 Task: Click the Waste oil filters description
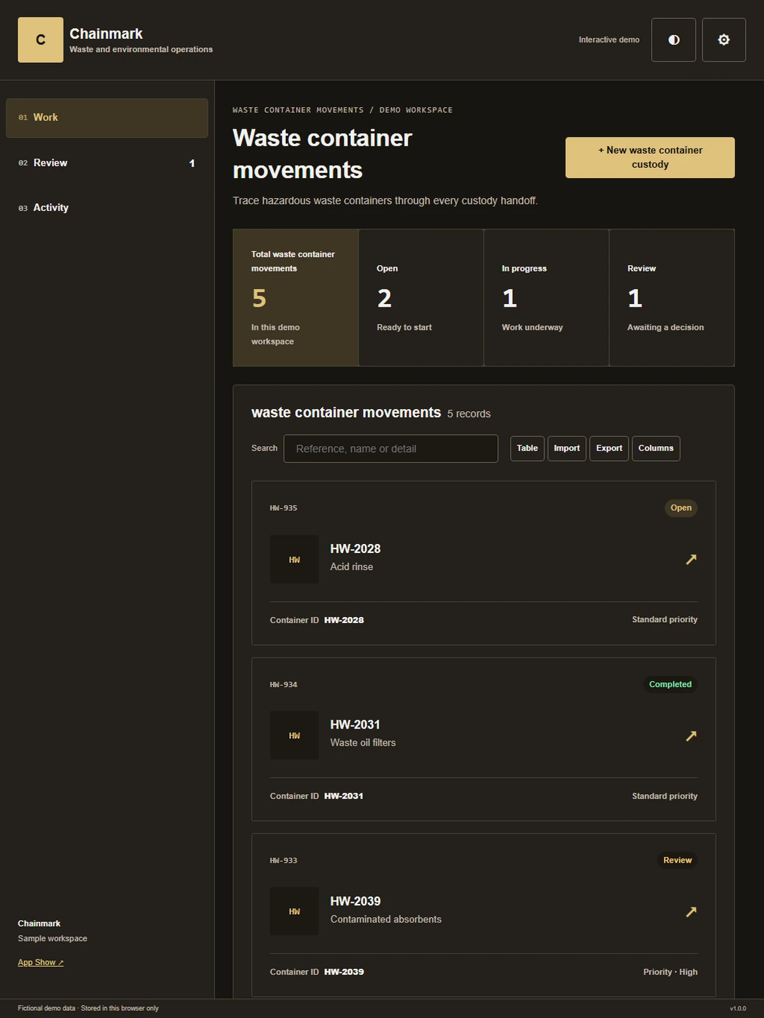point(363,743)
